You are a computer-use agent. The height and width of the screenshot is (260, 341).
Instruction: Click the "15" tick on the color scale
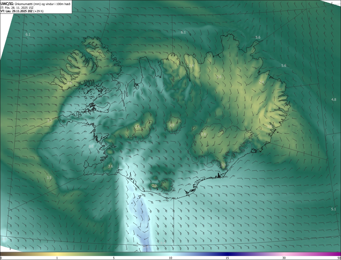pyautogui.click(x=227, y=258)
